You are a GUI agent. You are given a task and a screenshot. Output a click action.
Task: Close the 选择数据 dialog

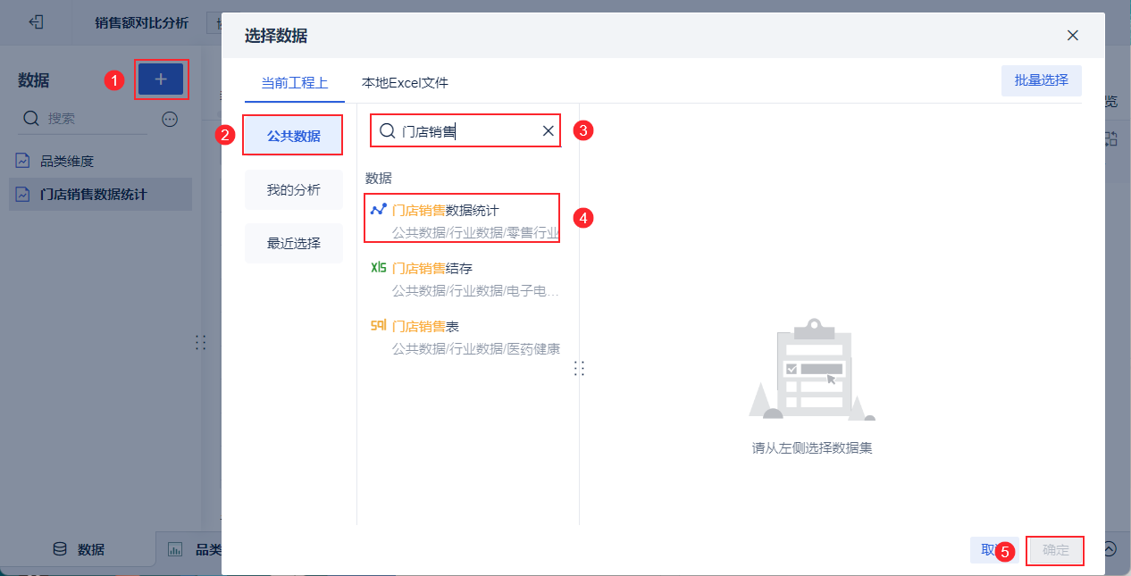click(x=1073, y=36)
